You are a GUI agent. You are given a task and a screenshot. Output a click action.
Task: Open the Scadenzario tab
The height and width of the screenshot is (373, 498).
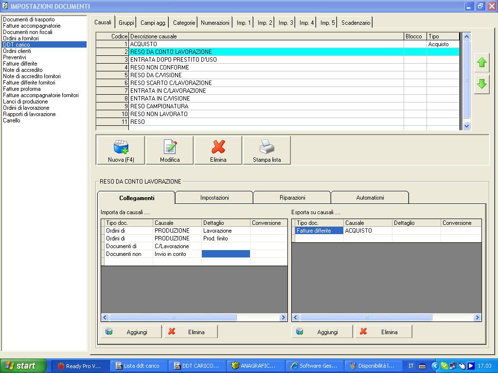pyautogui.click(x=356, y=23)
